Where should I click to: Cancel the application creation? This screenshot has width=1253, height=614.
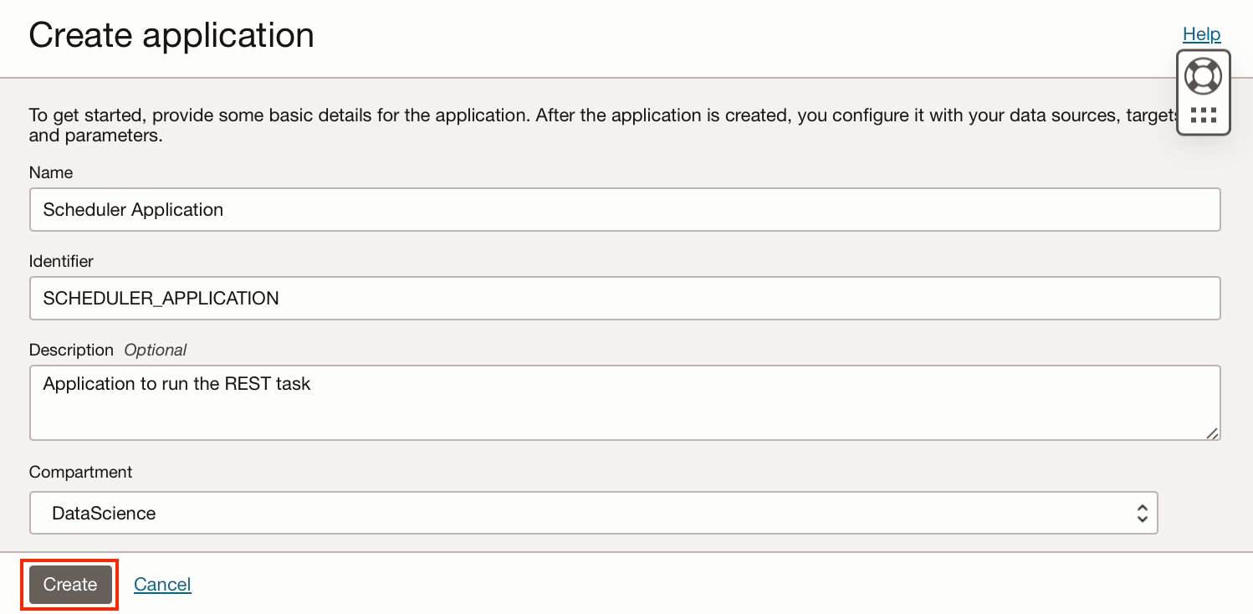pos(162,584)
